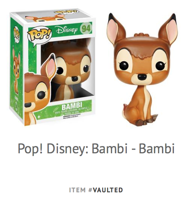The height and width of the screenshot is (201, 187).
Task: Click the Bambi artwork on box front corner
Action: (x=40, y=90)
